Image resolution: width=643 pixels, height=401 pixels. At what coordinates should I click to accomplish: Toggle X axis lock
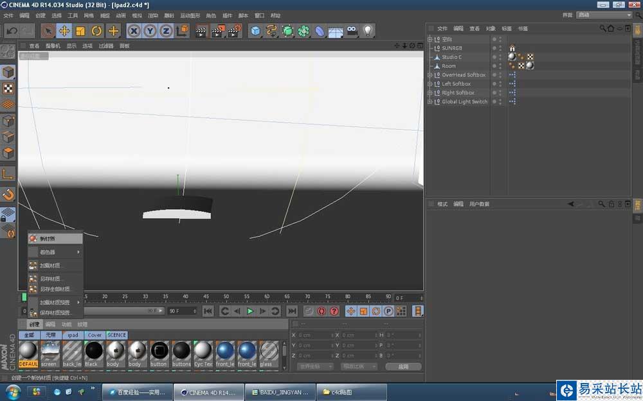[134, 31]
